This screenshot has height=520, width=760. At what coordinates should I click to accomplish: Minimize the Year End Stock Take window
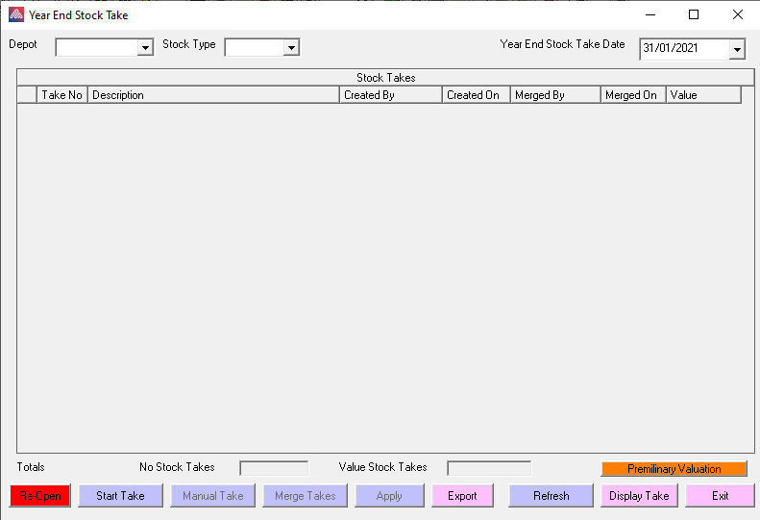click(x=650, y=14)
